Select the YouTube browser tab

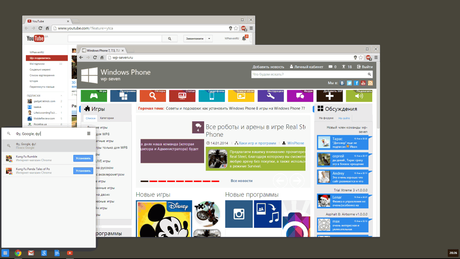[47, 21]
